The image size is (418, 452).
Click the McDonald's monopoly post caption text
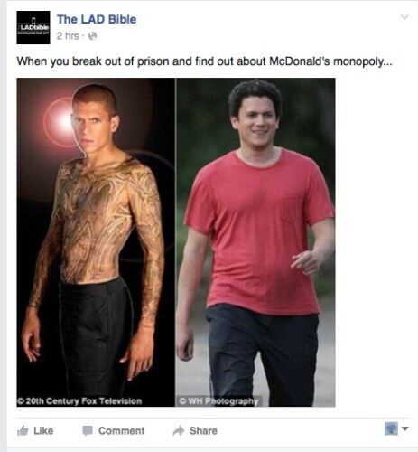coord(204,61)
